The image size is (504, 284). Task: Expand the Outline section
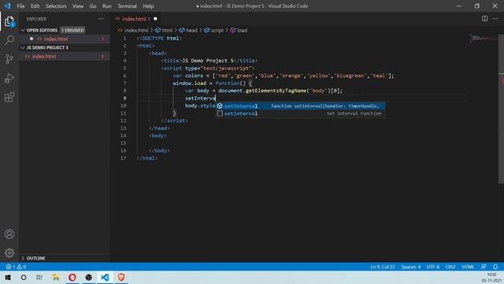23,258
